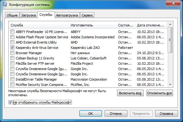Select "Kaspersky Lab ZAO" manufacturer cell
This screenshot has width=183, height=122.
point(85,48)
